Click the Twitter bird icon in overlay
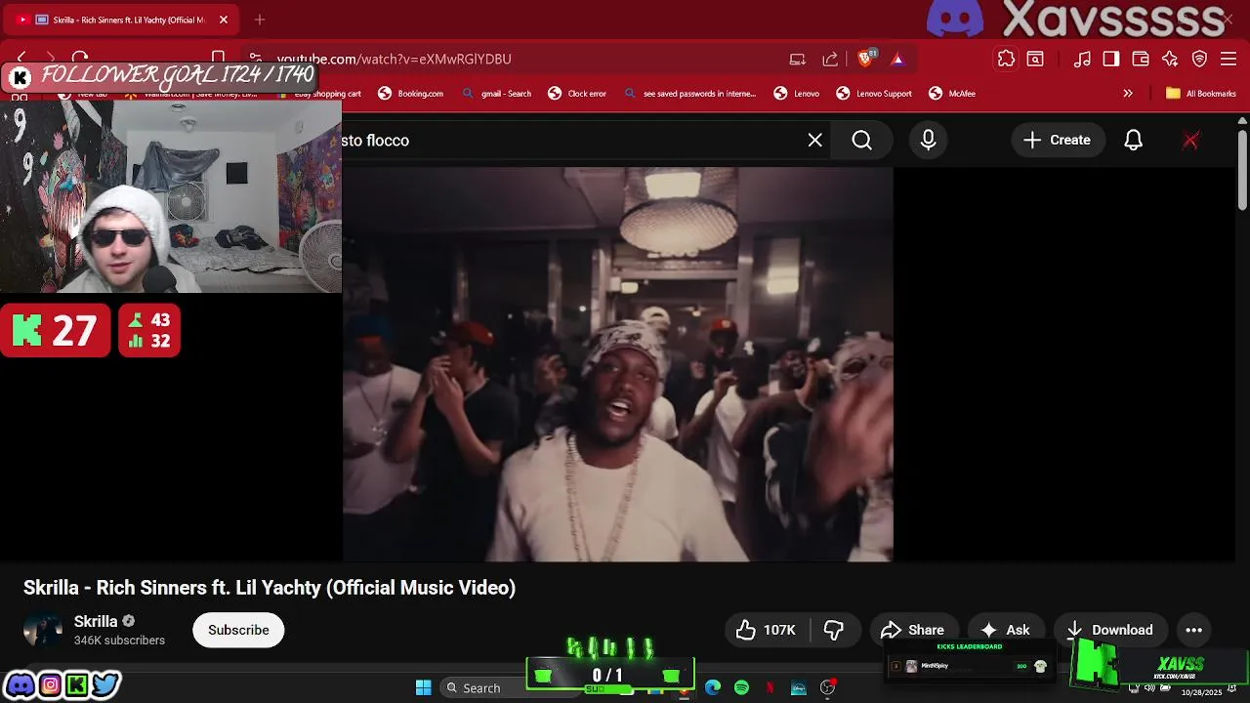This screenshot has width=1250, height=703. pyautogui.click(x=105, y=684)
